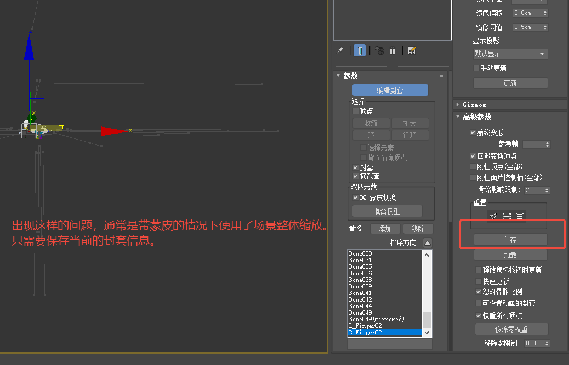Uncheck the DQ 蒙皮切换 checkbox
569x365 pixels.
(356, 198)
